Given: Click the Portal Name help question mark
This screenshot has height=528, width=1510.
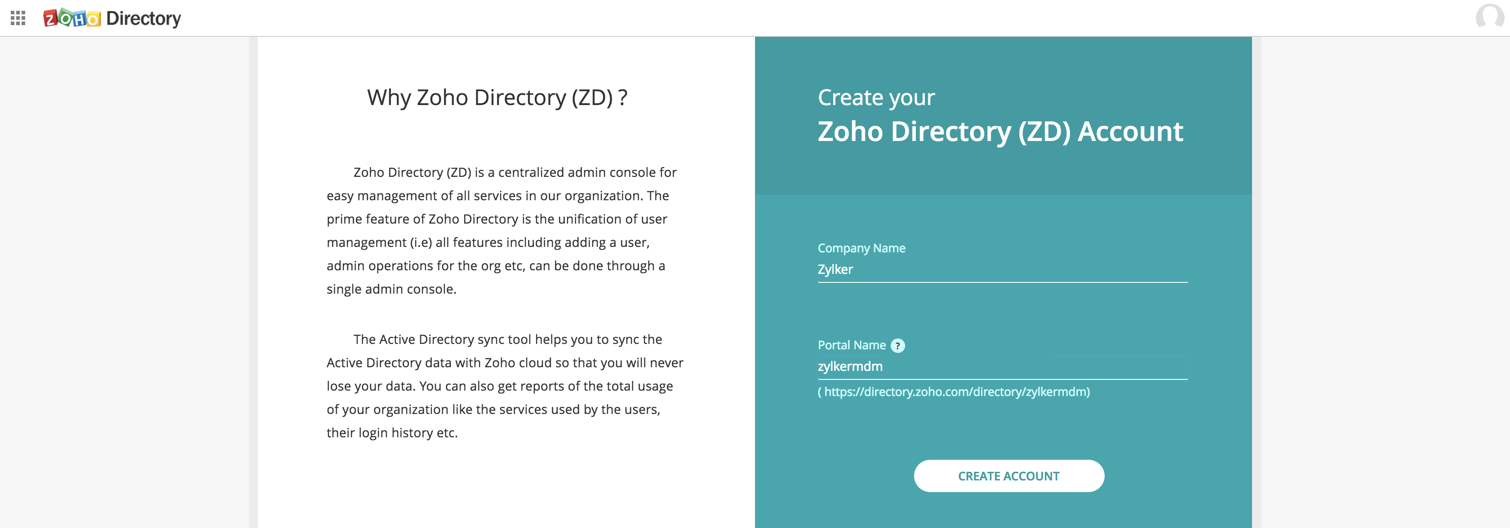Looking at the screenshot, I should (x=897, y=345).
